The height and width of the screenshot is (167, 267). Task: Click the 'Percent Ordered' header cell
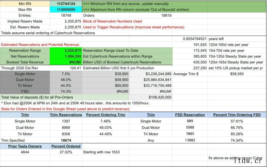point(66,146)
